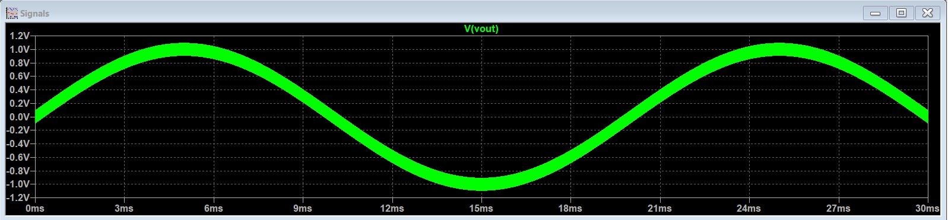948x220 pixels.
Task: Click the 0.4V vertical axis label
Action: [x=20, y=90]
